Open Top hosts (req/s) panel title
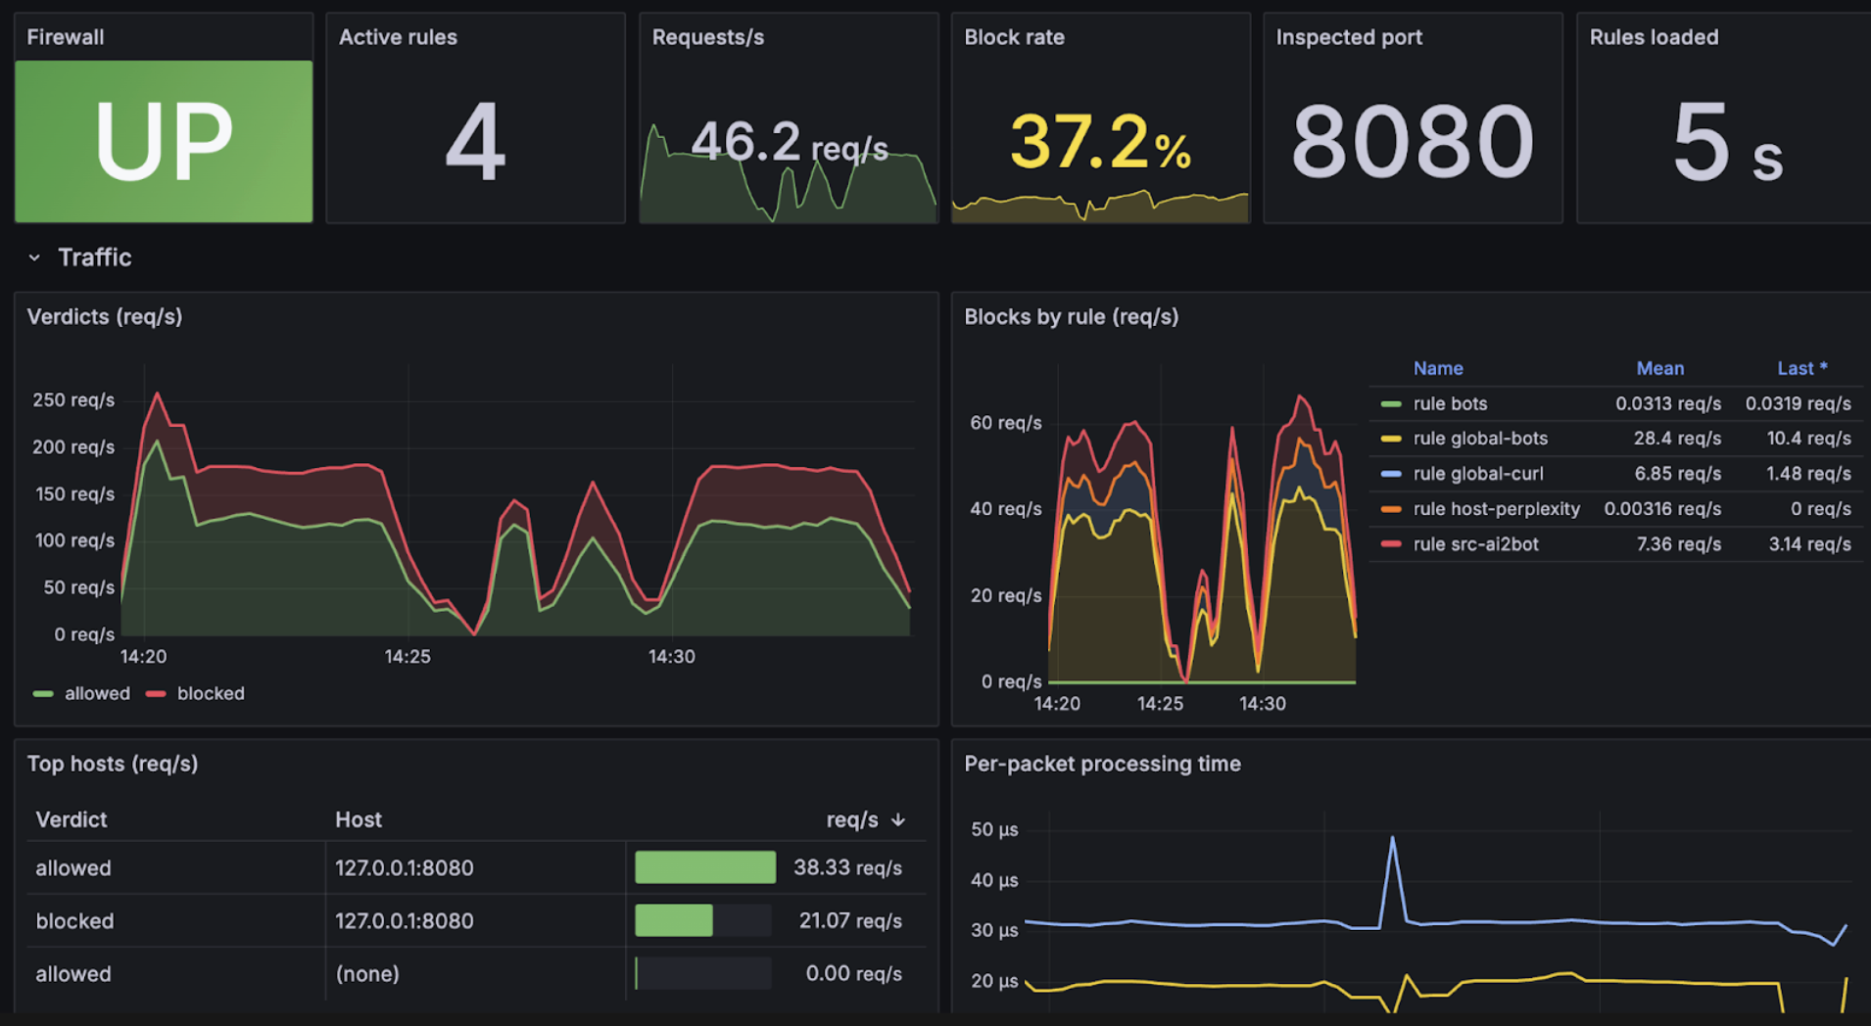The image size is (1871, 1026). click(113, 764)
